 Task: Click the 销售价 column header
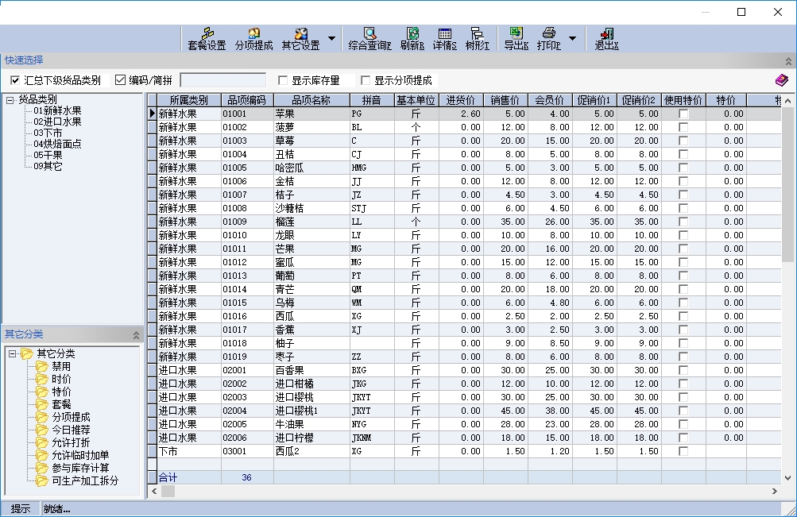click(505, 100)
